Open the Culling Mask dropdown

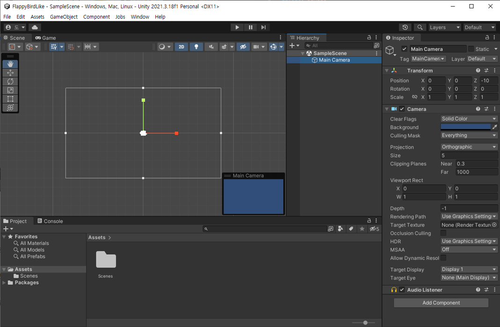469,135
